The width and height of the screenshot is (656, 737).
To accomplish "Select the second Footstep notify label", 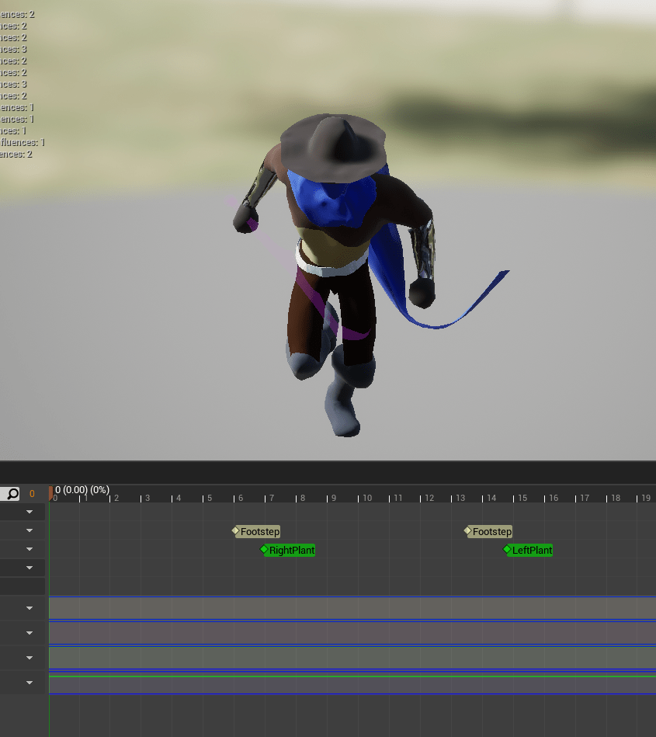I will (x=492, y=532).
